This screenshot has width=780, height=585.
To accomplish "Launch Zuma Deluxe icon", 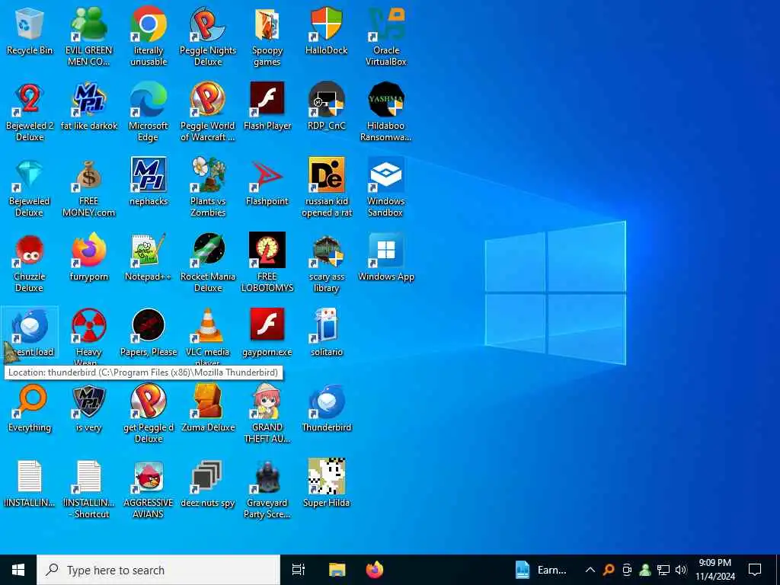I will click(207, 409).
